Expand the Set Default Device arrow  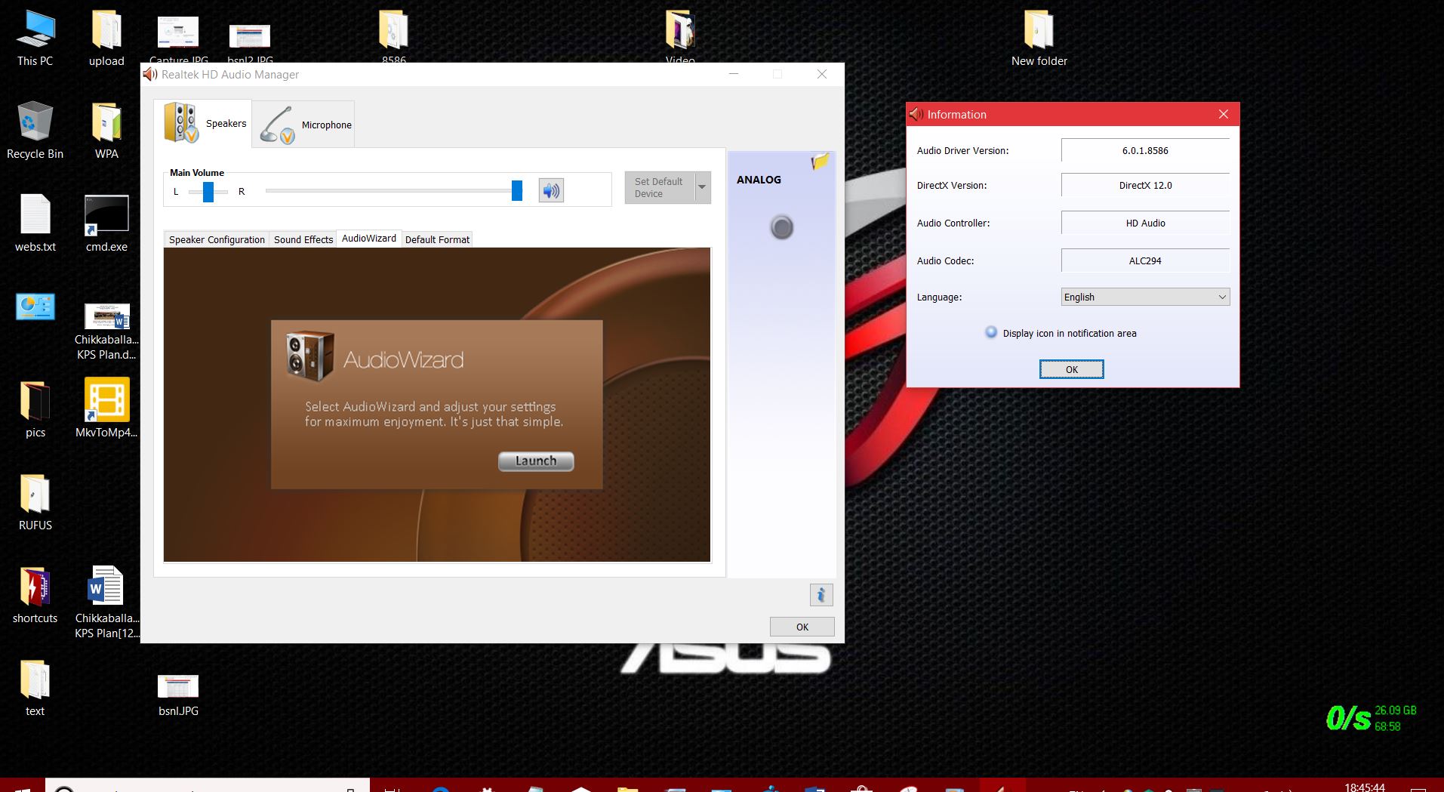[702, 187]
